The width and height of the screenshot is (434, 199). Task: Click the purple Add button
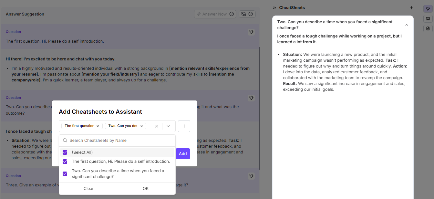[183, 154]
